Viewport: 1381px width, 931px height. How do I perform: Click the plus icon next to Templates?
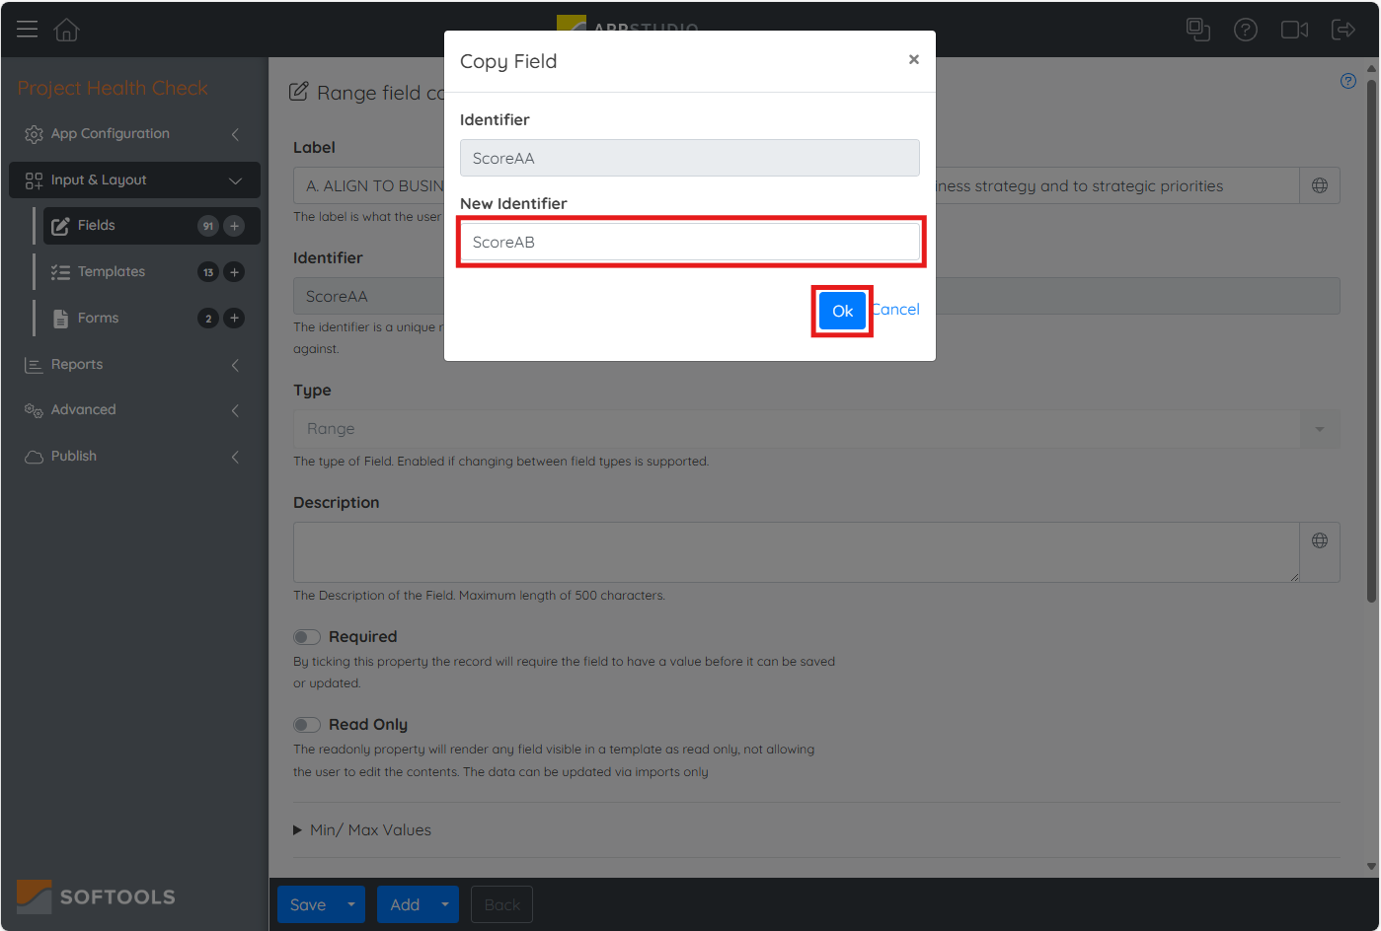tap(234, 272)
